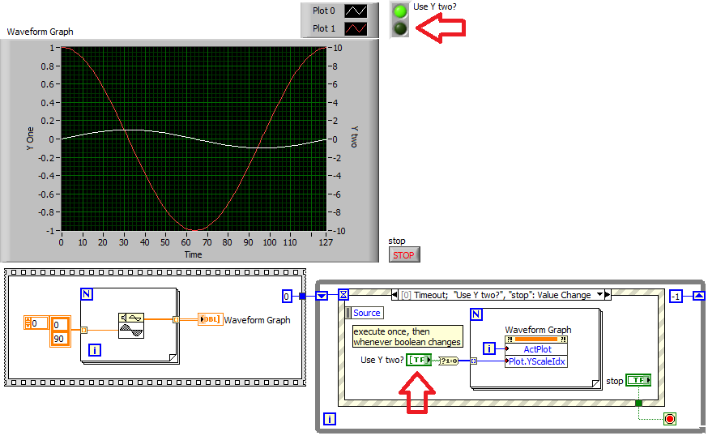
Task: Toggle the lit upper Use Y two? LED
Action: pos(399,11)
